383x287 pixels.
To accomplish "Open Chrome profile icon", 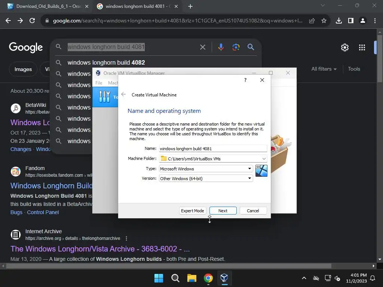I will (x=363, y=21).
